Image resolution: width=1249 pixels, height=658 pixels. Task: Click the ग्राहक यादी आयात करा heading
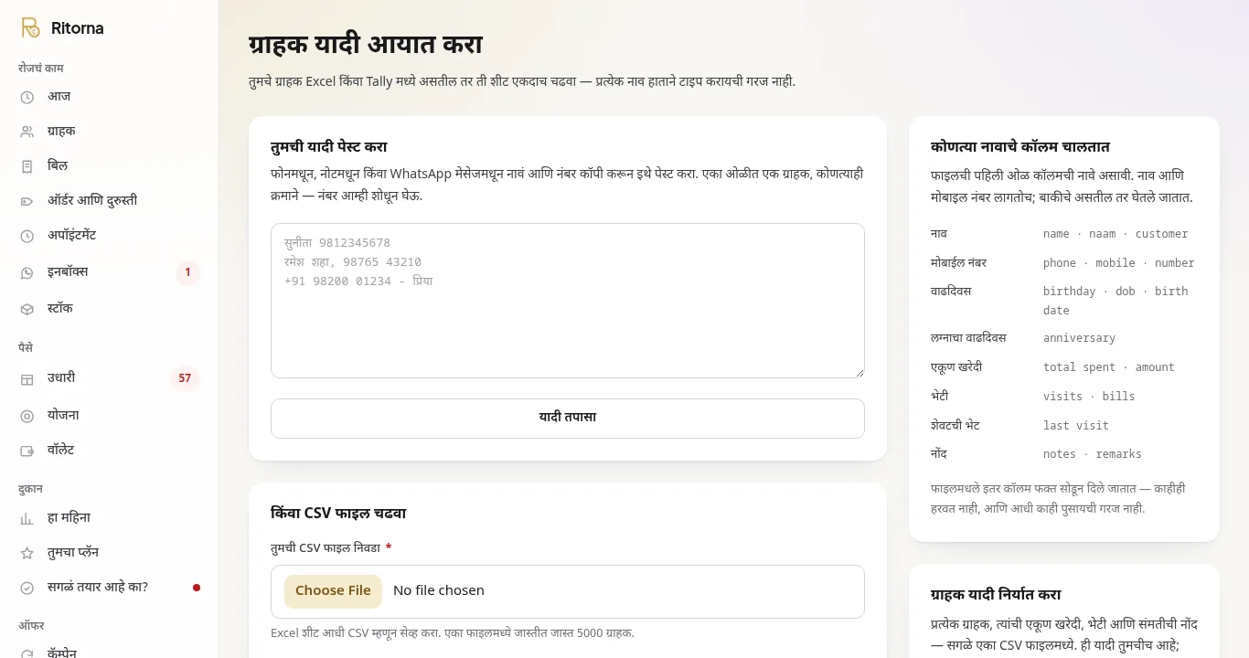tap(366, 44)
